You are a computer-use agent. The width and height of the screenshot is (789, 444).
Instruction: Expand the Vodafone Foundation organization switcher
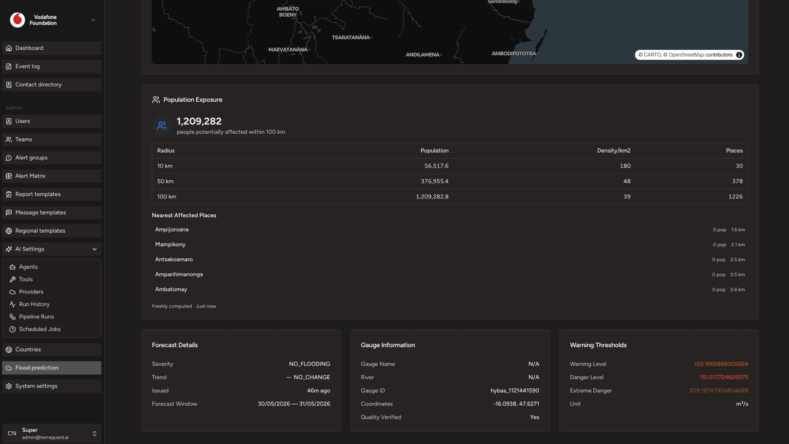click(93, 20)
